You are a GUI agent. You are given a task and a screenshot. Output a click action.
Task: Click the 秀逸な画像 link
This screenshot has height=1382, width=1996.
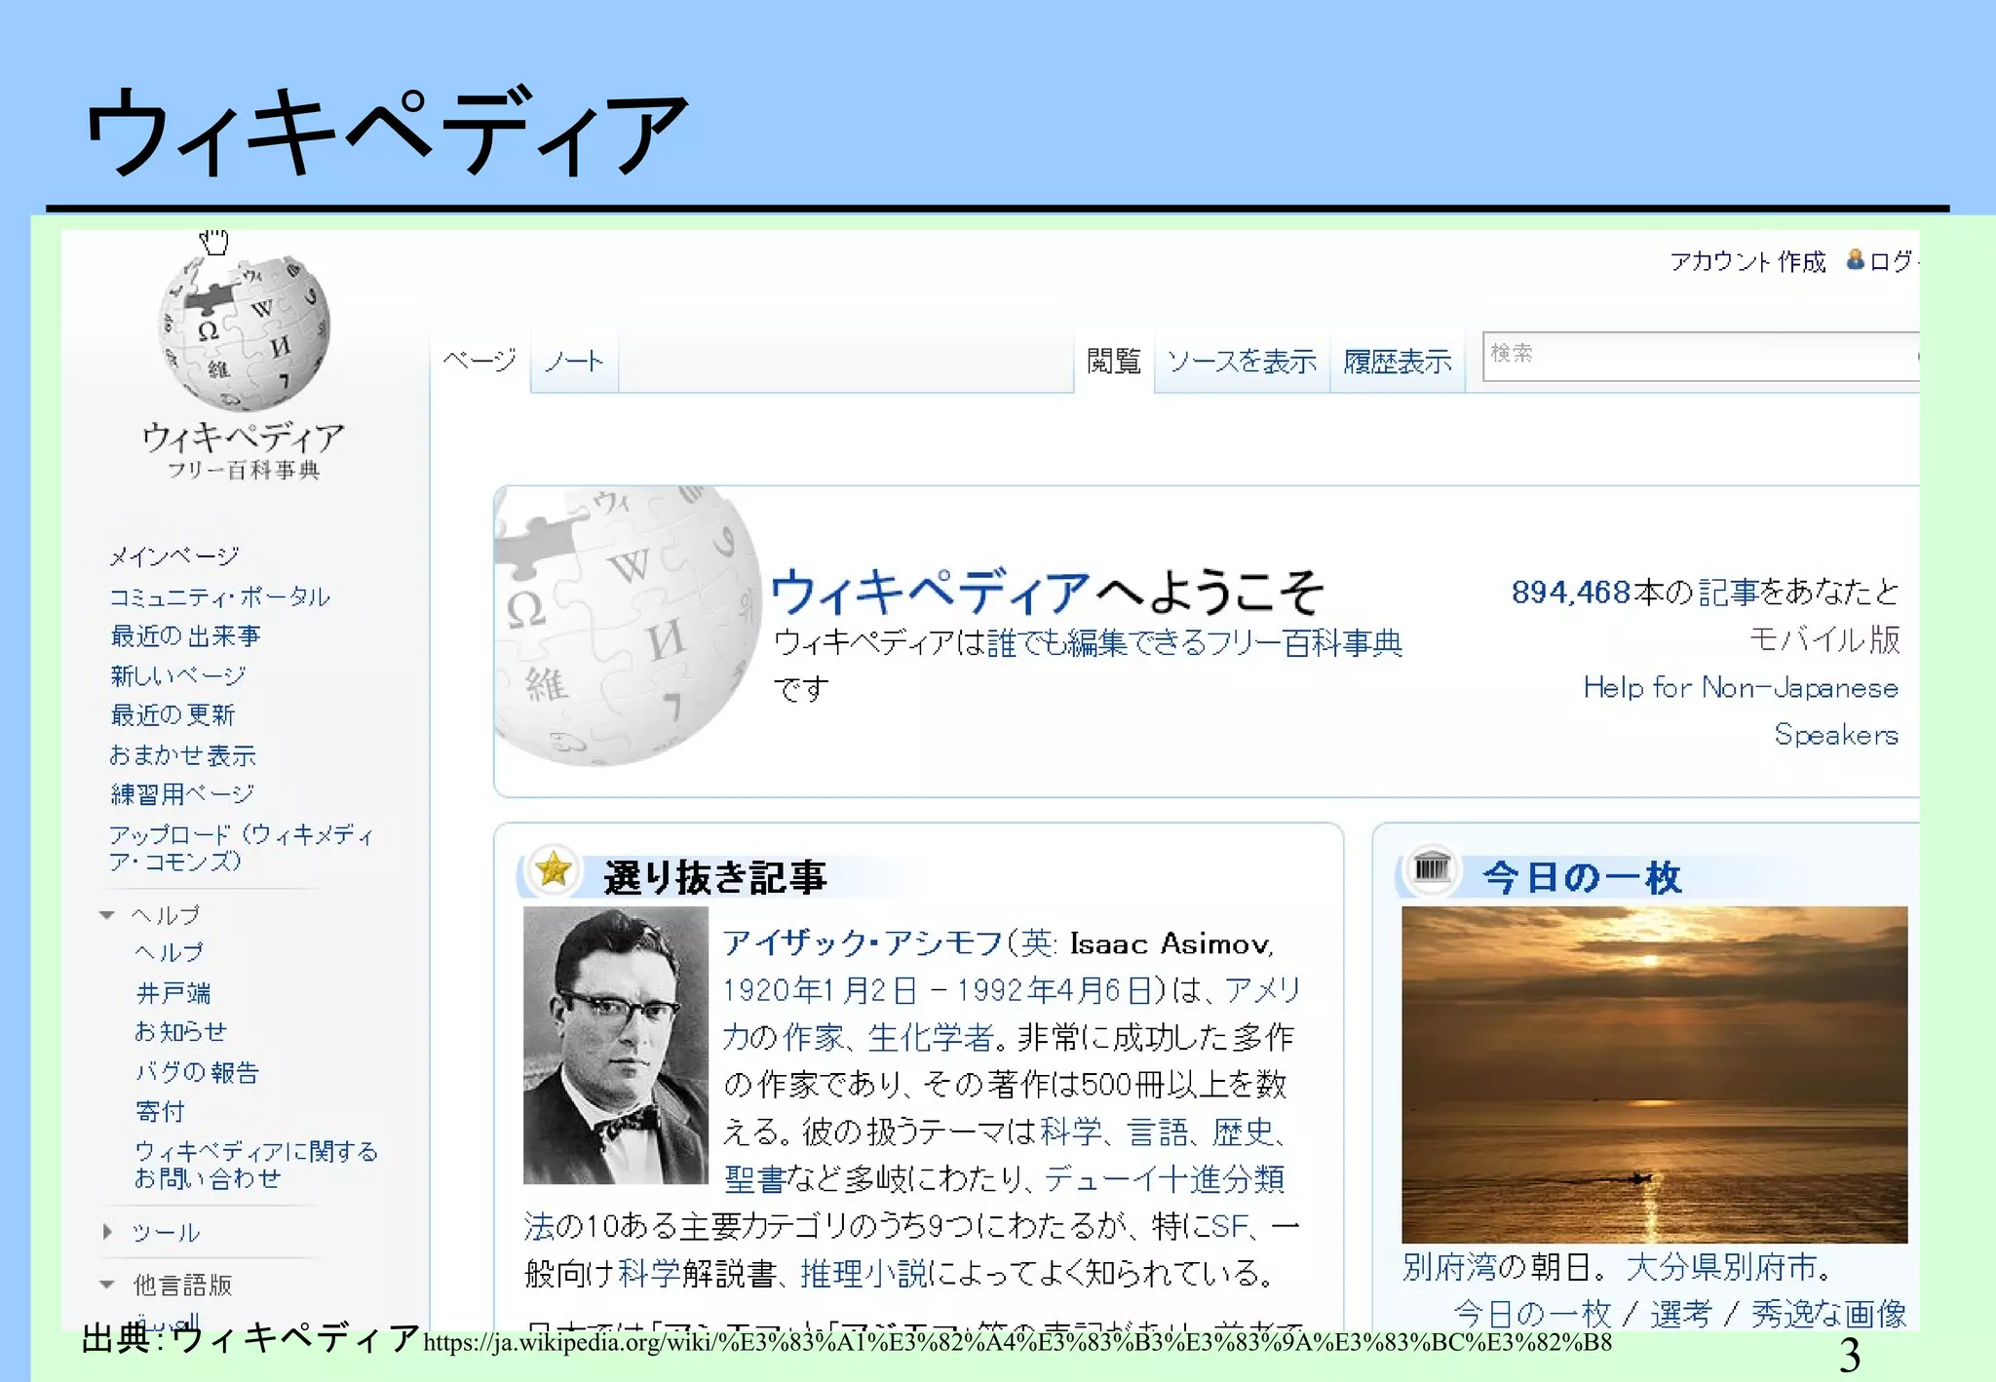pos(1828,1313)
